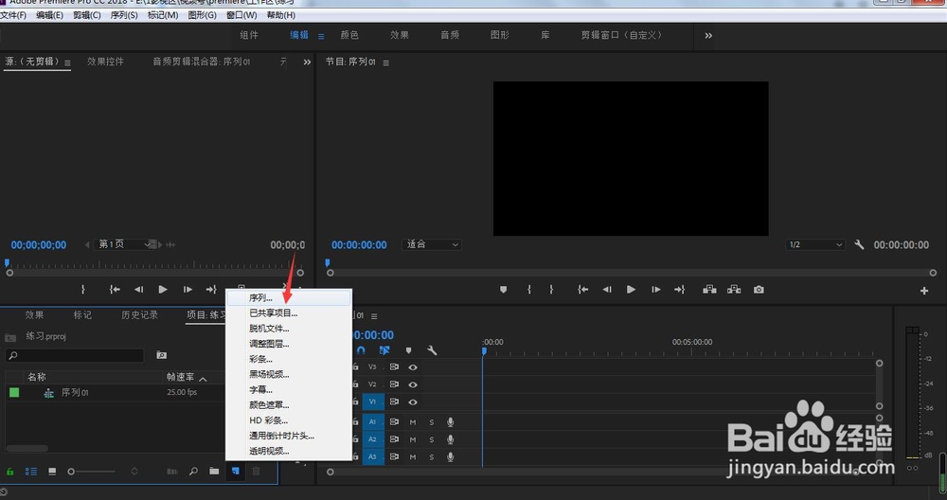The width and height of the screenshot is (947, 500).
Task: Choose 序列... from the new item menu
Action: click(x=289, y=297)
